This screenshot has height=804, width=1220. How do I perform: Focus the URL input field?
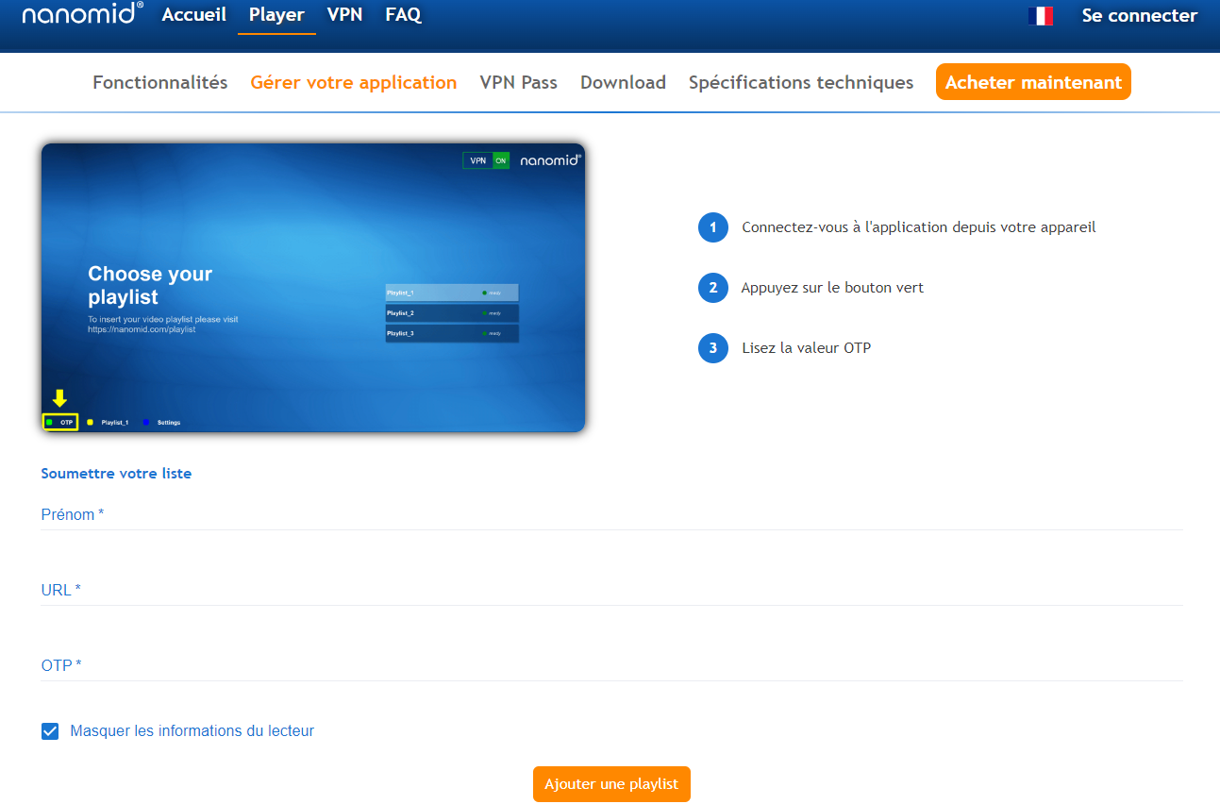(612, 591)
